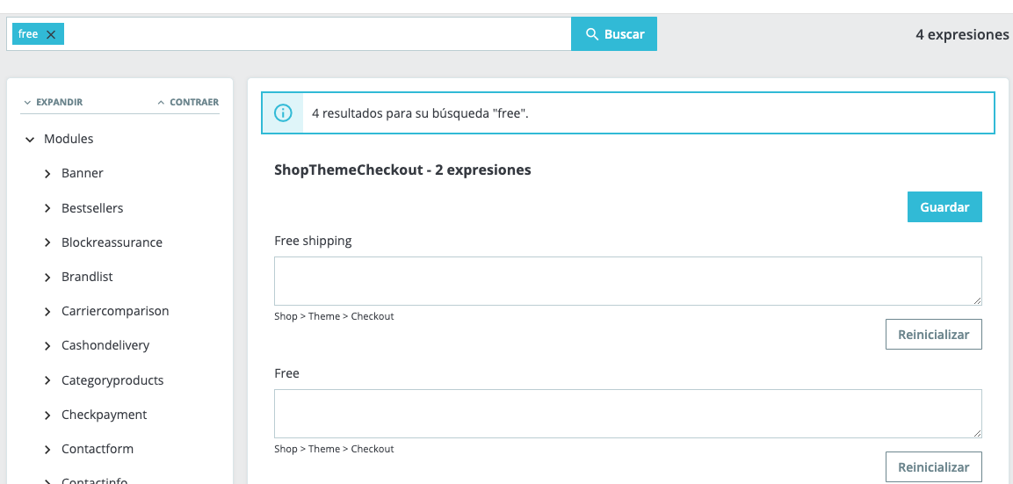1013x484 pixels.
Task: Expand Blockreassurance chevron arrow
Action: 47,242
